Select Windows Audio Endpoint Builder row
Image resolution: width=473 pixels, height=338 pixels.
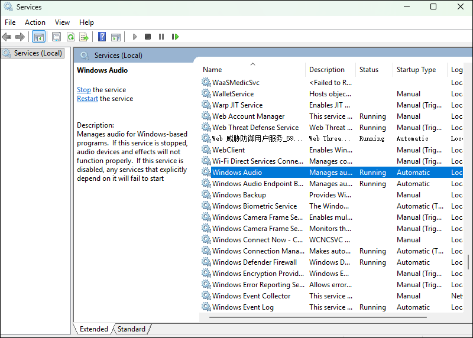pyautogui.click(x=332, y=183)
